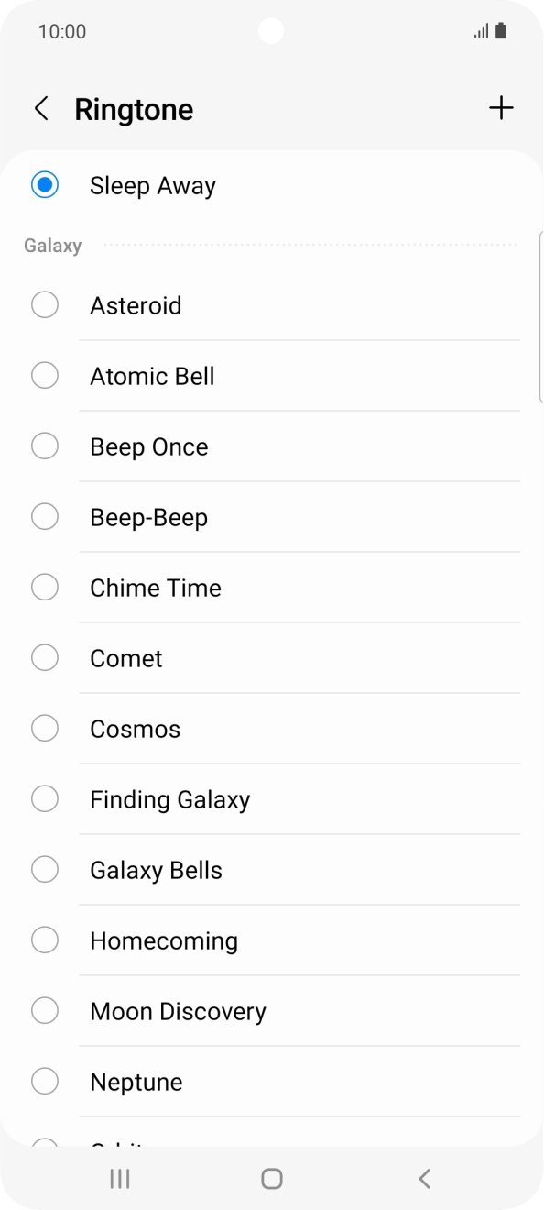Deselect the currently chosen Sleep Away ringtone
The width and height of the screenshot is (544, 1210).
[44, 184]
